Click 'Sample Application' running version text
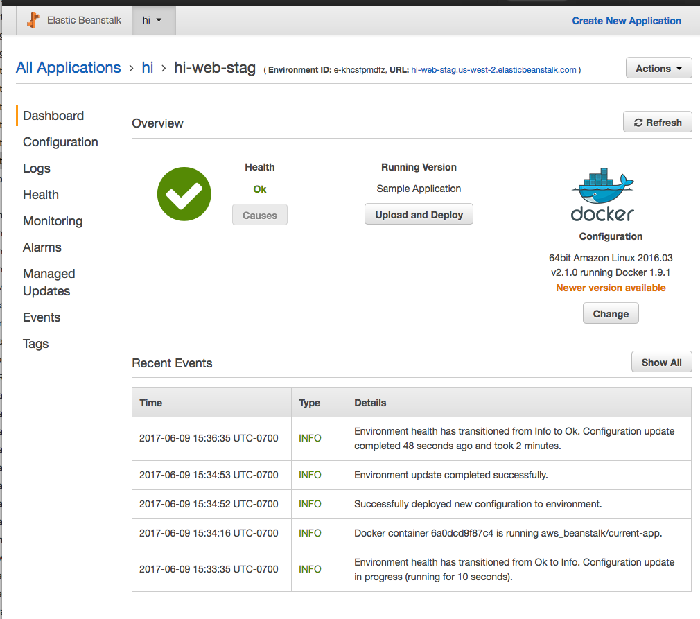Viewport: 700px width, 619px height. [419, 189]
